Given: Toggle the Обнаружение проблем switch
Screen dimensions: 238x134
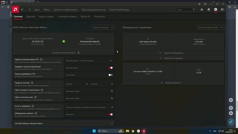Looking at the screenshot, I should point(110,114).
